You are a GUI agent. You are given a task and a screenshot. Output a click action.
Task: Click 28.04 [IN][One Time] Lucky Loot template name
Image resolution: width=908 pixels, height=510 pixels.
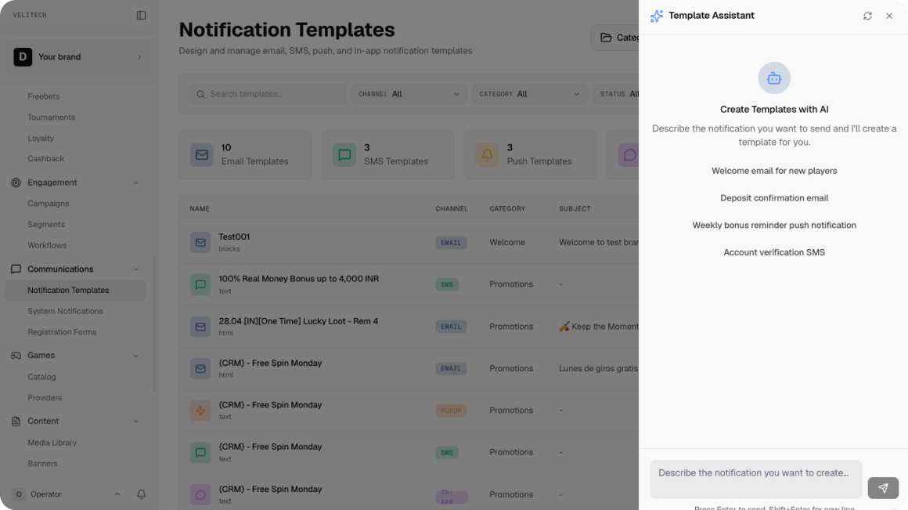point(298,321)
